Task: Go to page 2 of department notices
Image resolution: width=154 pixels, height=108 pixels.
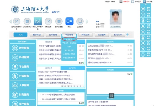Action: coord(72,86)
